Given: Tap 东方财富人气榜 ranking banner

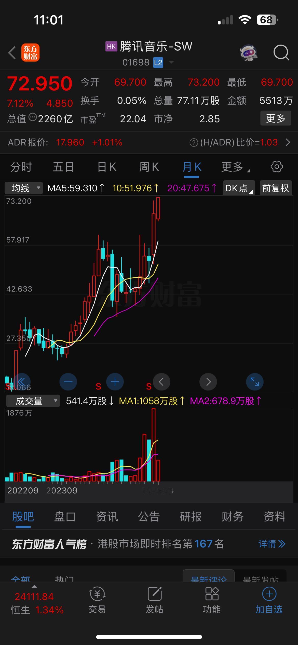Looking at the screenshot, I should (149, 544).
